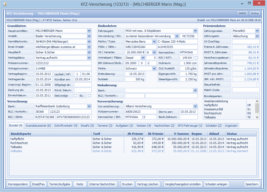Click Vertrag Löschen
This screenshot has width=267, height=192.
point(148,184)
